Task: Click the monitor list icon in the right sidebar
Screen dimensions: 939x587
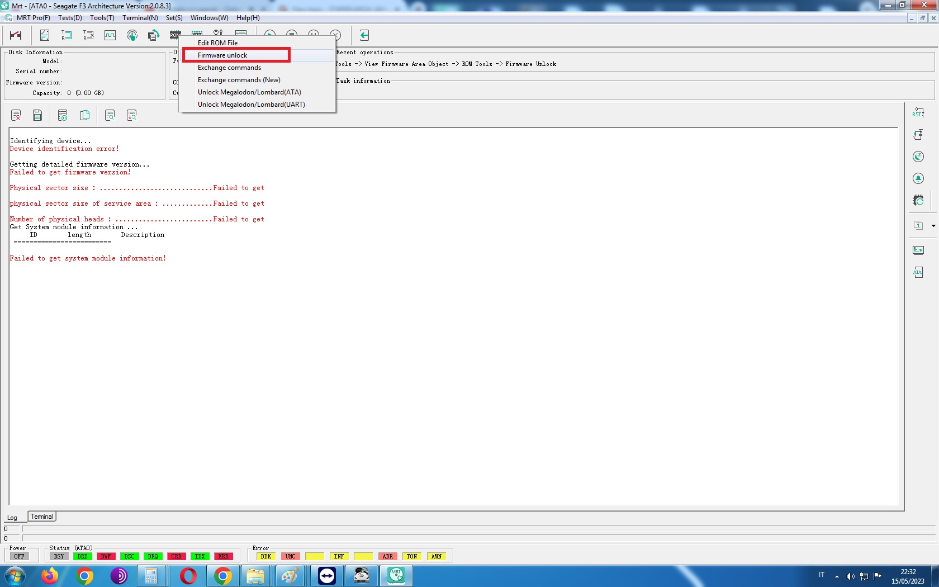Action: (x=918, y=250)
